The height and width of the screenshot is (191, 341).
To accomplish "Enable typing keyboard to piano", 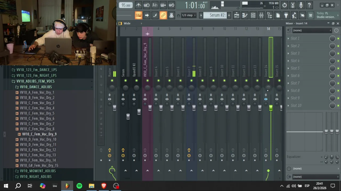I will [138, 15].
